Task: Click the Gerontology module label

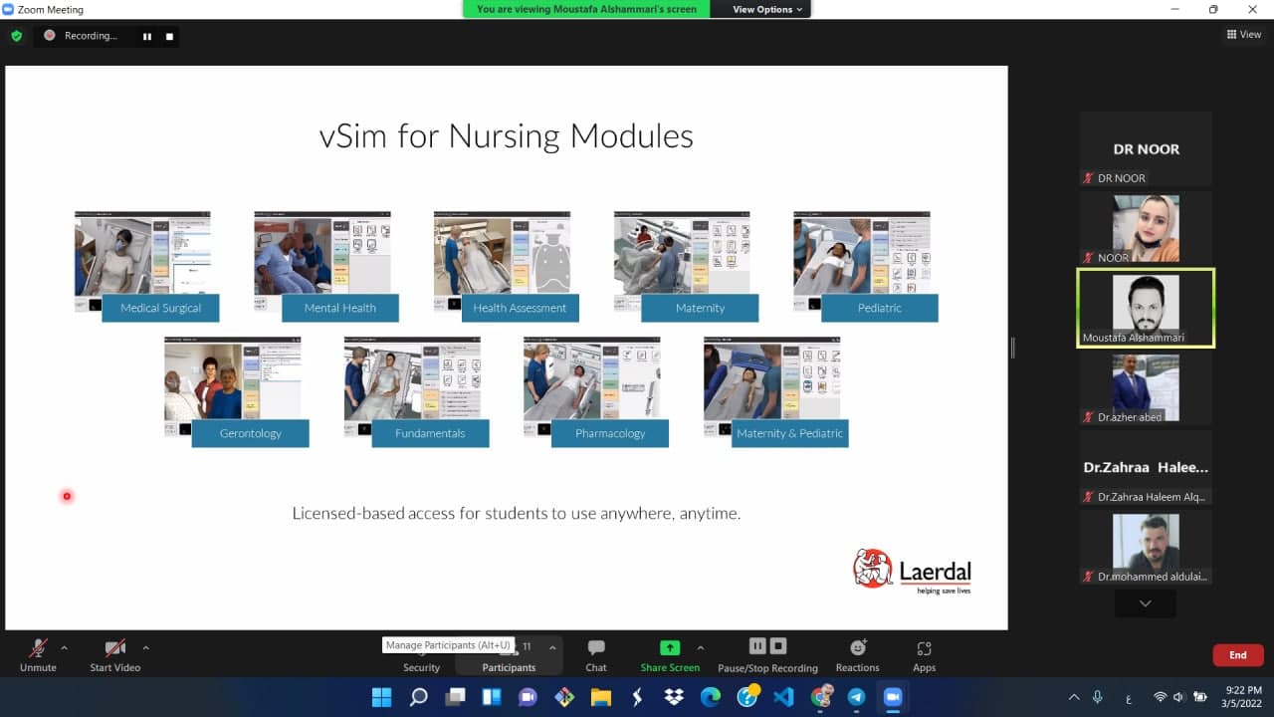Action: 251,433
